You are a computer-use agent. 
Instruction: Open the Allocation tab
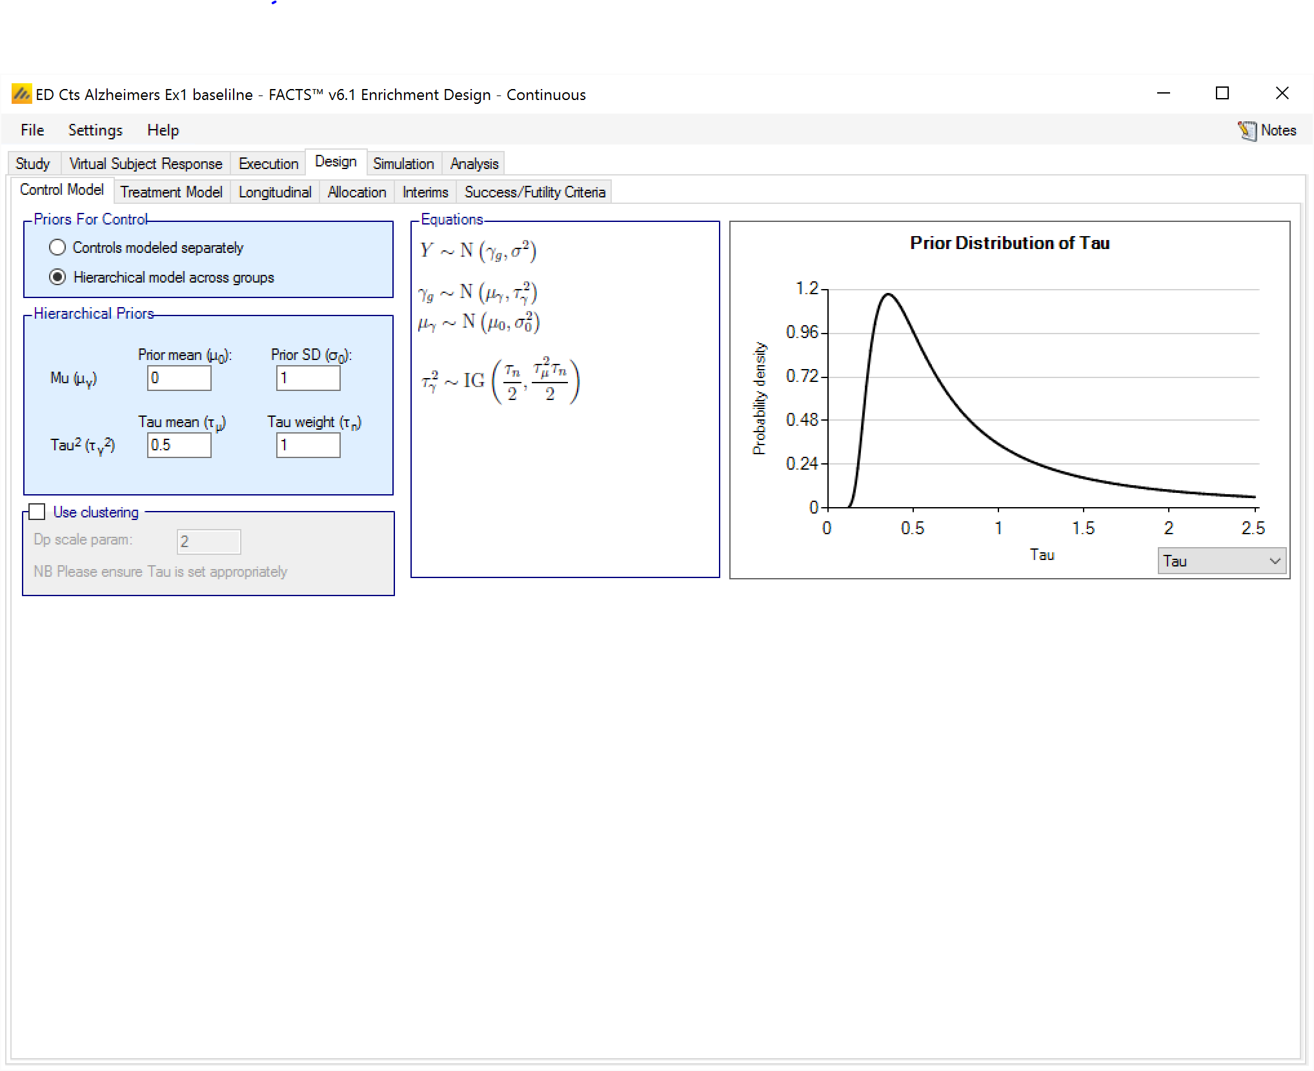point(356,192)
